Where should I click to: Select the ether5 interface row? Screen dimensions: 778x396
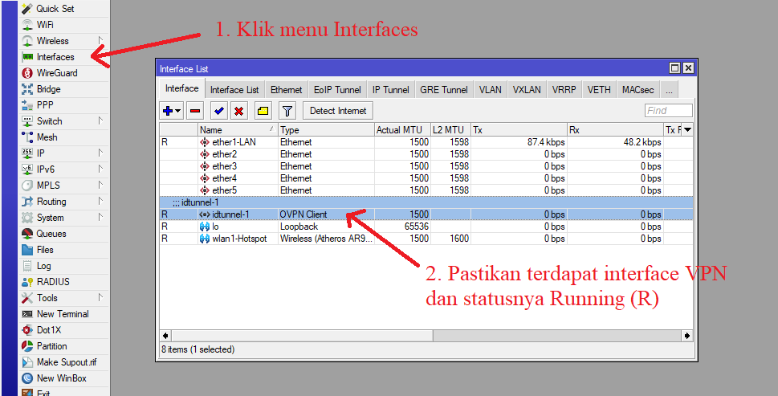[426, 190]
